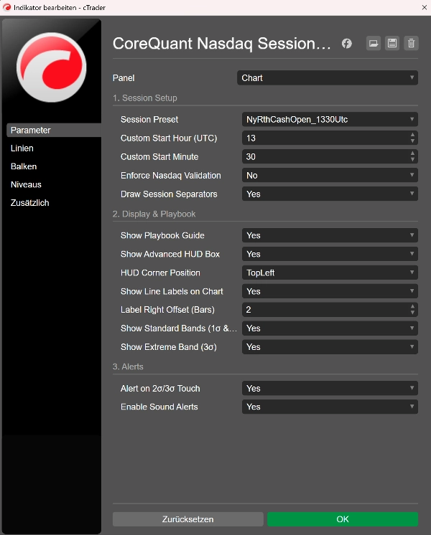Click the 'Draw Session Separators' label
The width and height of the screenshot is (431, 535).
click(169, 194)
